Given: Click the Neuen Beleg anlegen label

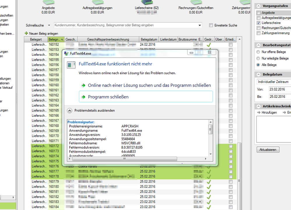Looking at the screenshot, I should pos(44,34).
